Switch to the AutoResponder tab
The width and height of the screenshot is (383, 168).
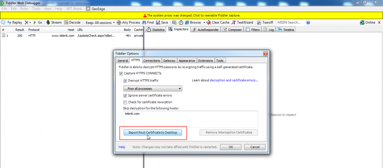(x=206, y=30)
